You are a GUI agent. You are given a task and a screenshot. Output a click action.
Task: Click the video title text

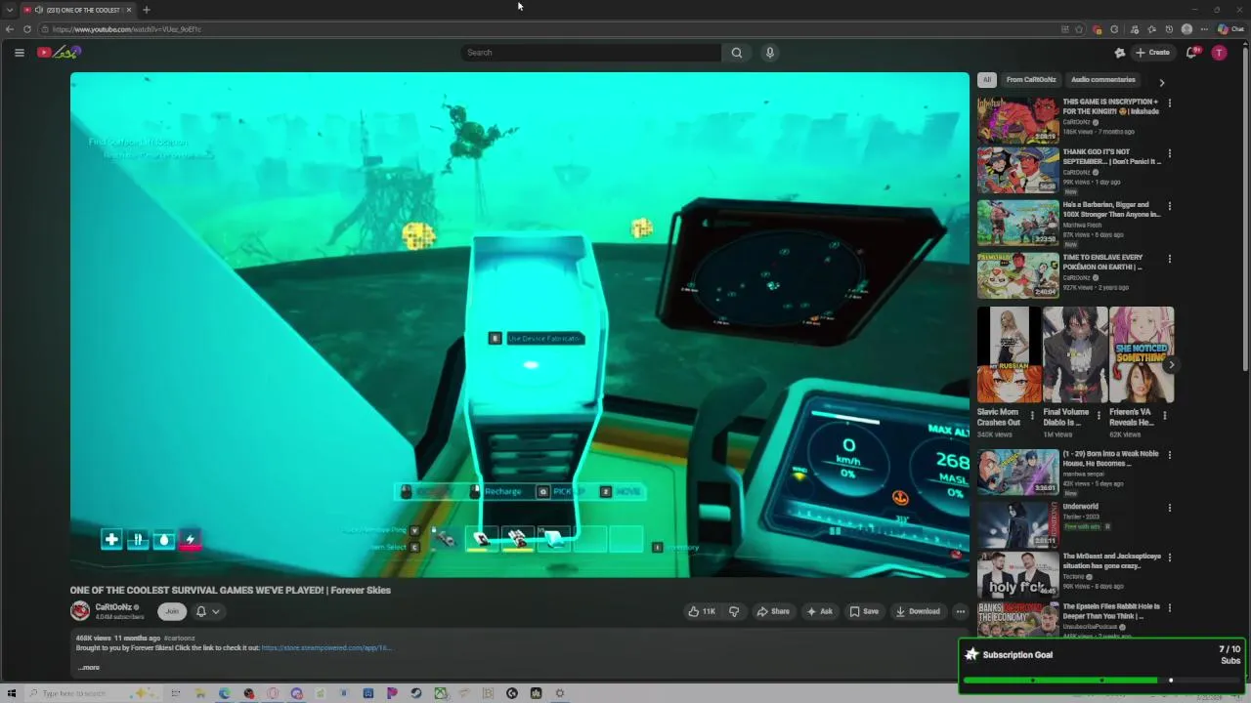click(230, 590)
